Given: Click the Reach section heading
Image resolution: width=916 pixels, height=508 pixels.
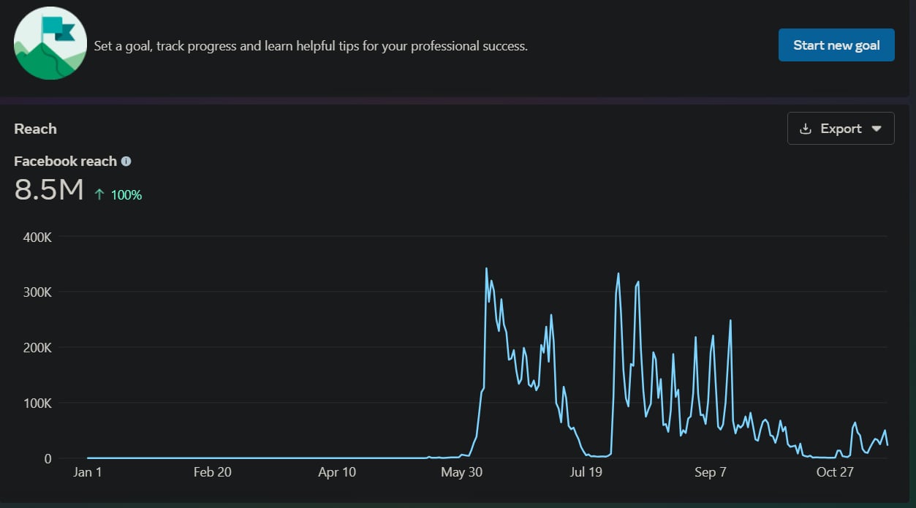Looking at the screenshot, I should pyautogui.click(x=35, y=129).
